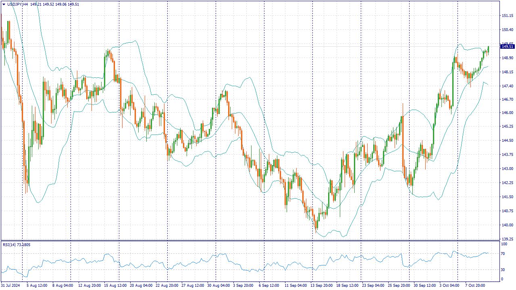The image size is (516, 290).
Task: Click the 5 Aug 12:00 time label
Action: point(37,286)
